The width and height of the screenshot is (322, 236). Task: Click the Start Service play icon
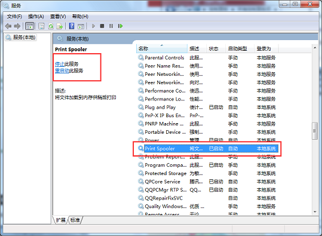[93, 26]
